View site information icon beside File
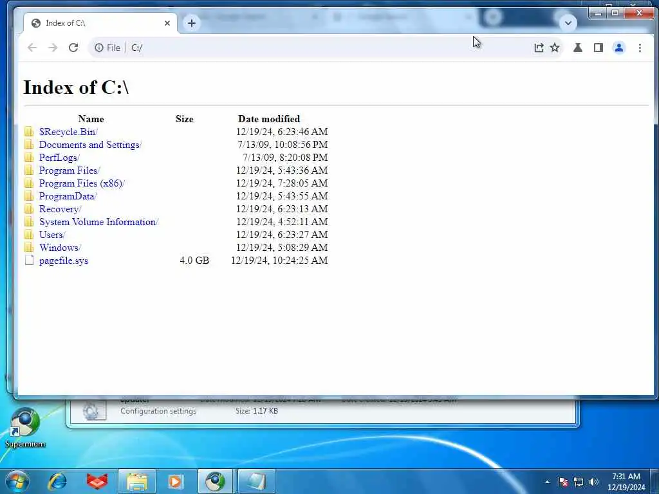659x494 pixels. (x=98, y=48)
